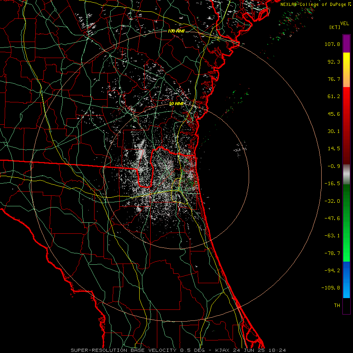Select the -16.5 legend value

[x=332, y=184]
